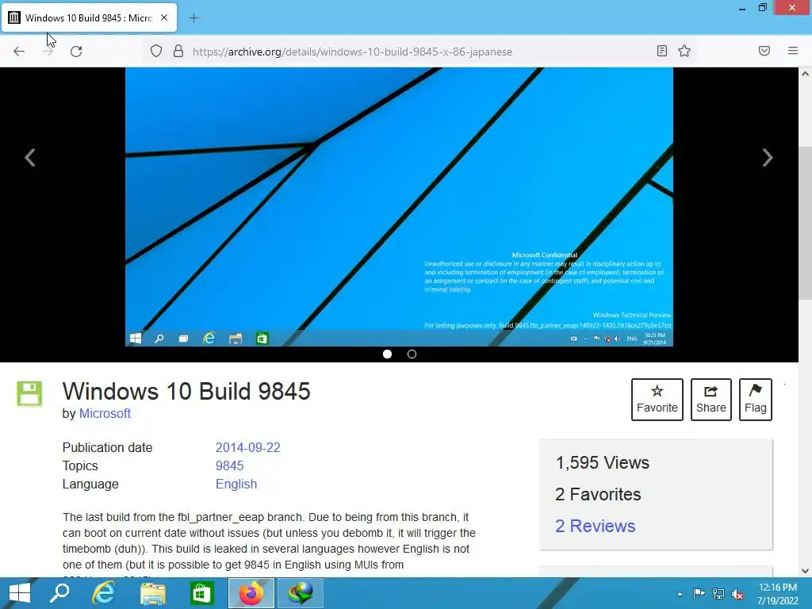The image size is (812, 609).
Task: Open the taskbar clock showing 12:16 PM
Action: click(778, 594)
